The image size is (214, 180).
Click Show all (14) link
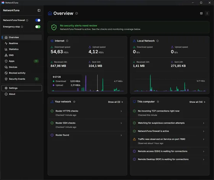(x=197, y=102)
